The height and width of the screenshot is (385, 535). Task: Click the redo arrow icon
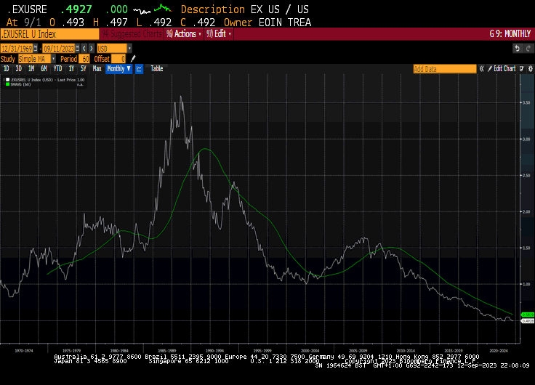528,49
